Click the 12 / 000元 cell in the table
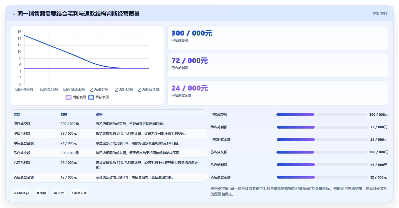This screenshot has height=208, width=399. pos(69,177)
